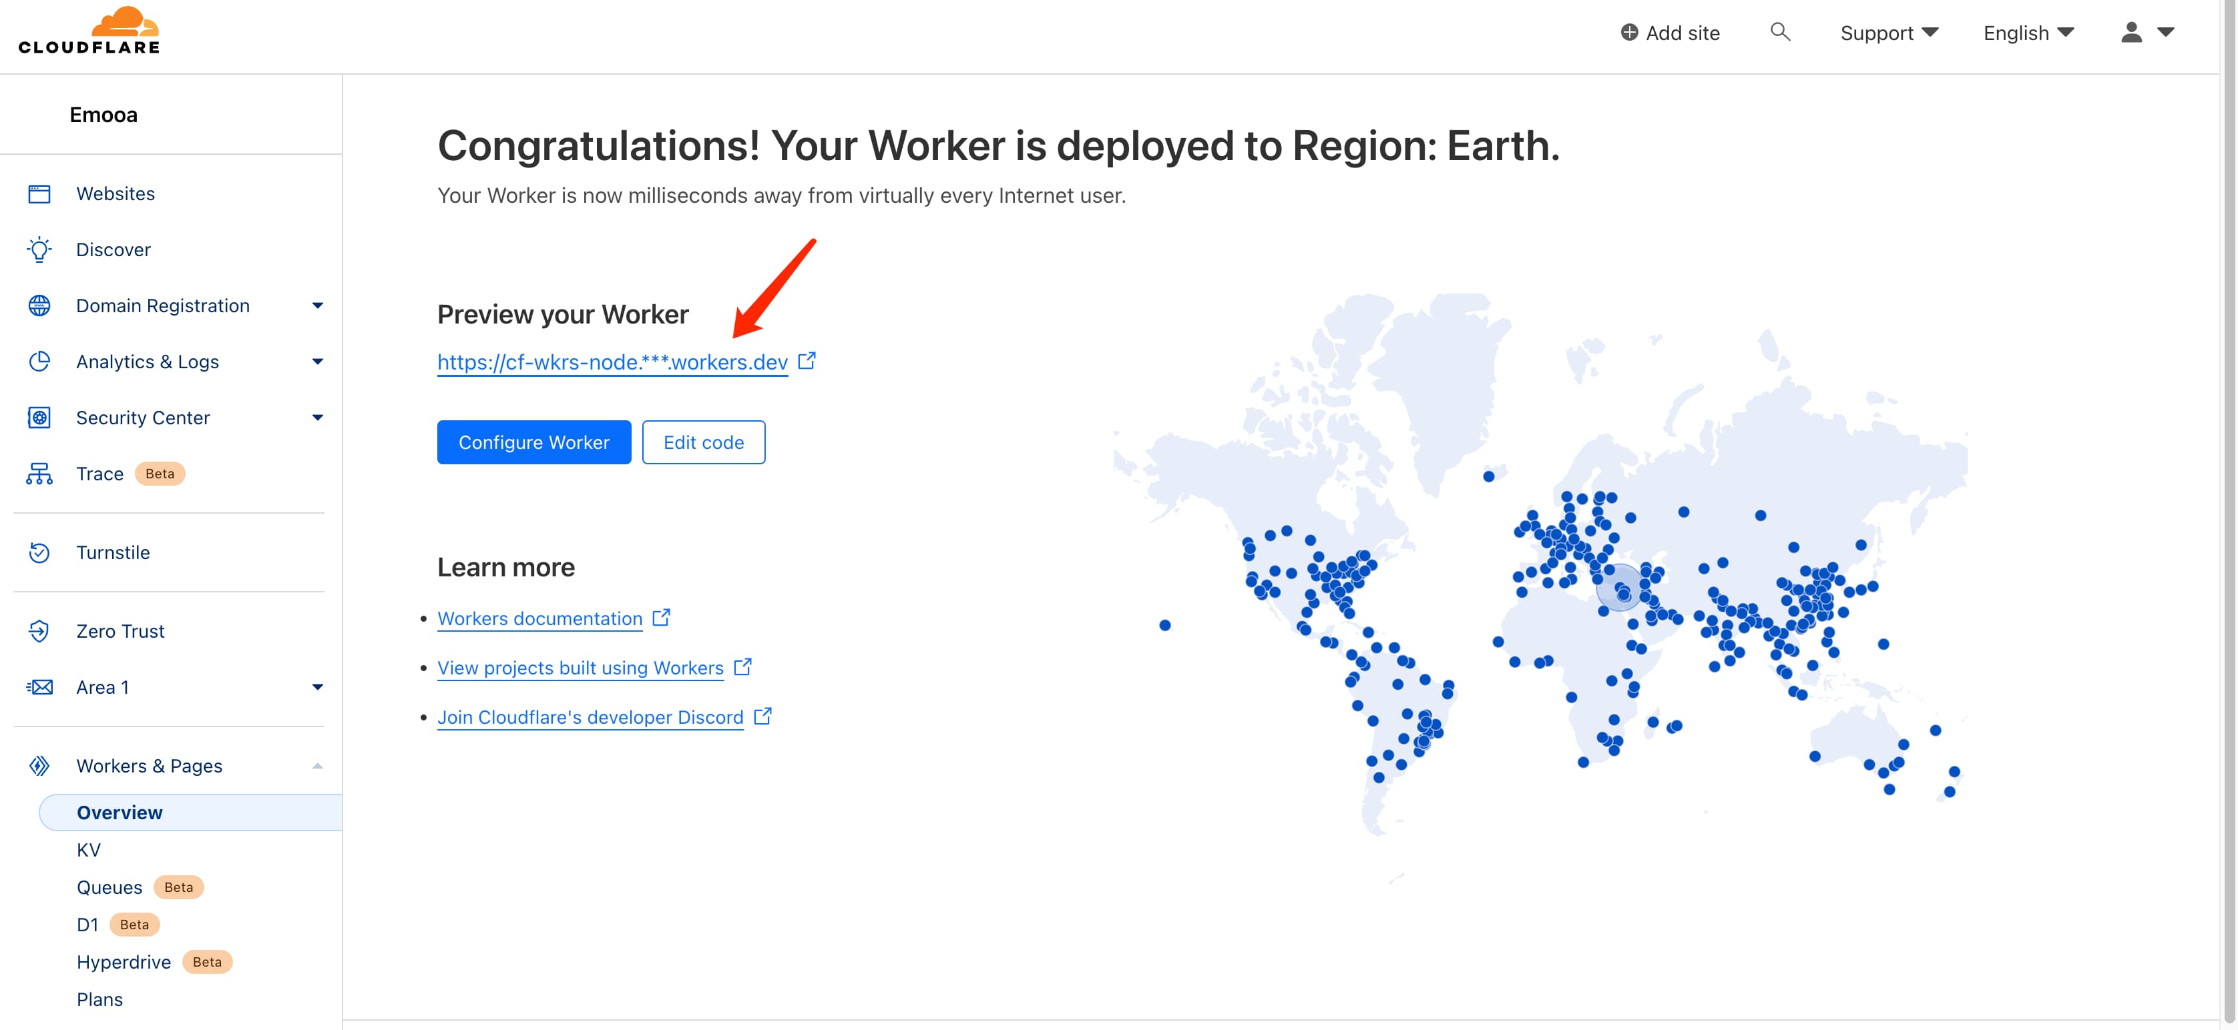
Task: Click external icon next to Workers documentation
Action: pos(661,617)
